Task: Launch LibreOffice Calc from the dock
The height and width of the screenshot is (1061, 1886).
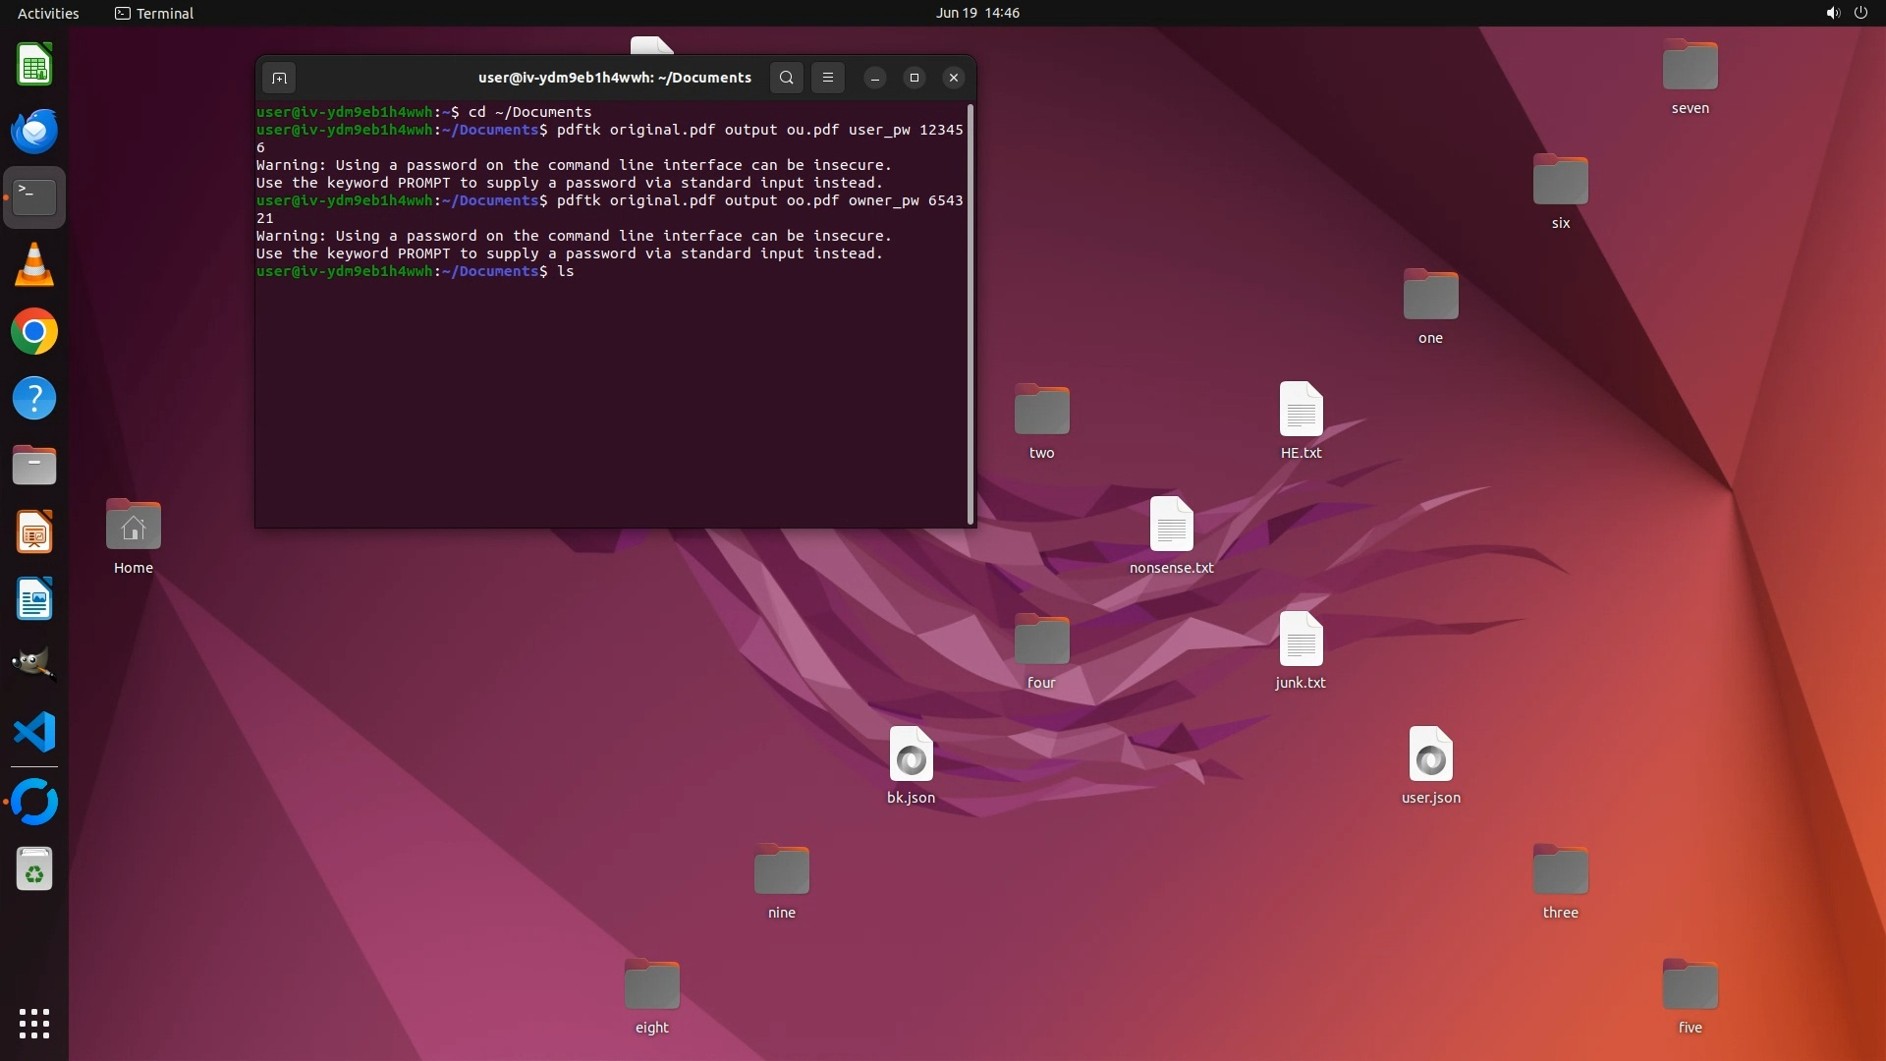Action: point(34,66)
